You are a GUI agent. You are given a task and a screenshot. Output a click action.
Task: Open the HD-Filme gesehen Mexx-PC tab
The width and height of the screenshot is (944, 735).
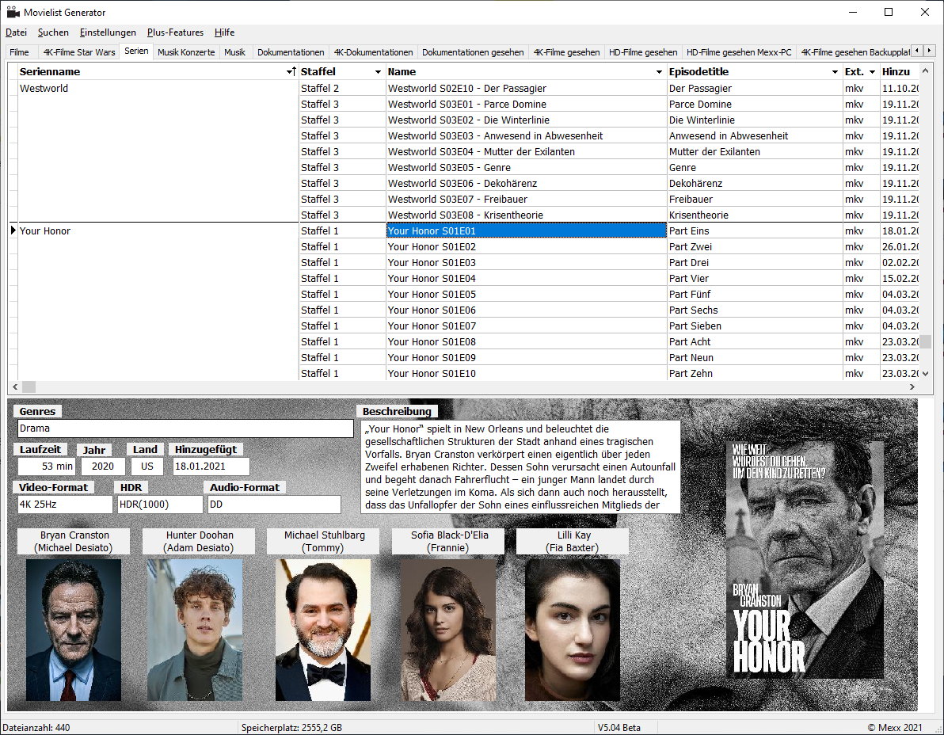tap(739, 52)
